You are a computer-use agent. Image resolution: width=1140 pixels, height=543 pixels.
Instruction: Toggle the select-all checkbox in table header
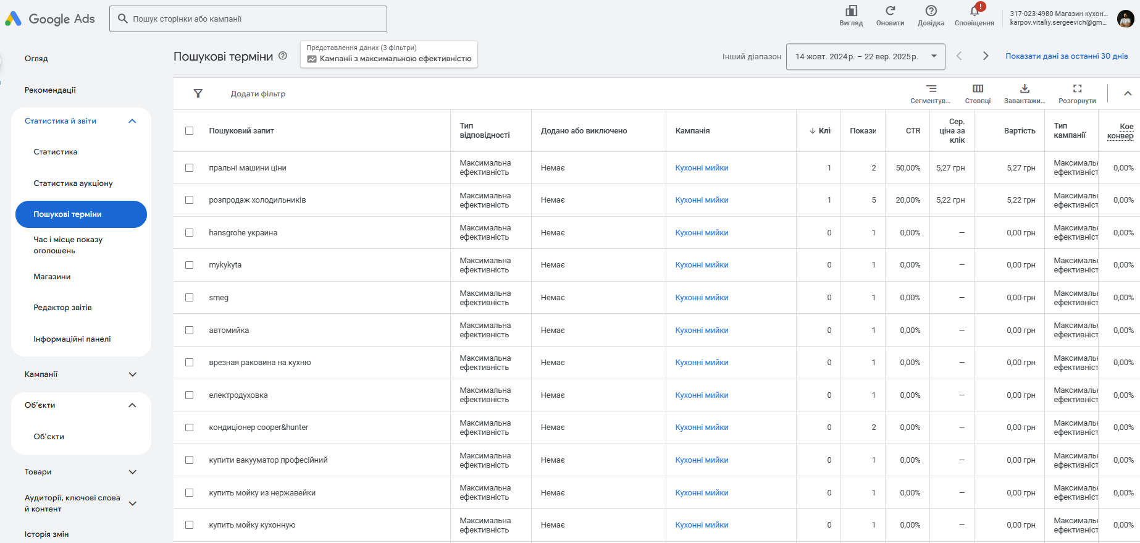(190, 131)
